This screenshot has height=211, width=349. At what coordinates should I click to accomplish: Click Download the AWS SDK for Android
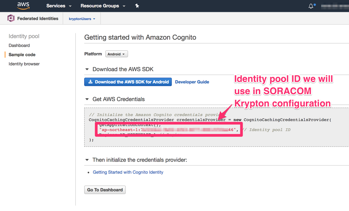(128, 82)
